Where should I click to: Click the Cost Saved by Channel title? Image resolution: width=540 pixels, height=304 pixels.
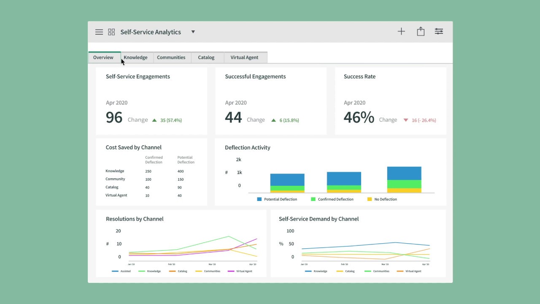point(133,147)
